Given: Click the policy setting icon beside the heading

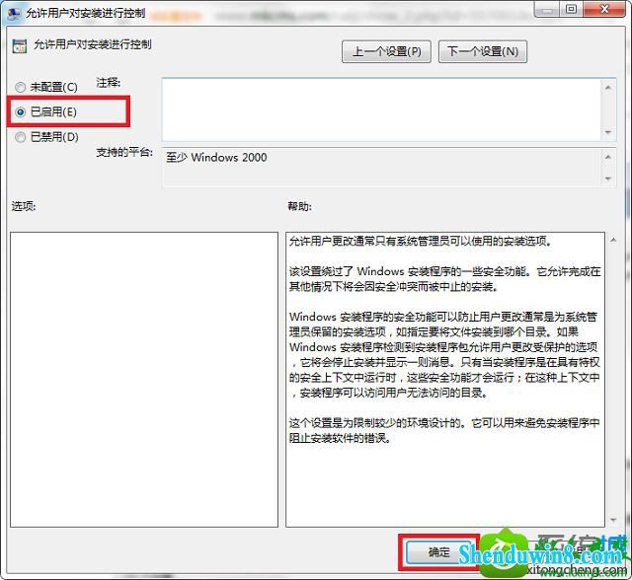Looking at the screenshot, I should [x=20, y=46].
